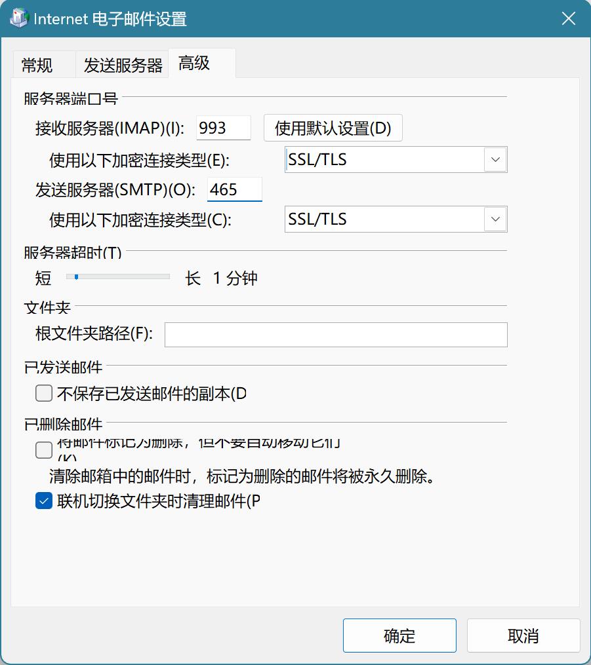This screenshot has height=665, width=591.
Task: Click the 取消 button
Action: (523, 636)
